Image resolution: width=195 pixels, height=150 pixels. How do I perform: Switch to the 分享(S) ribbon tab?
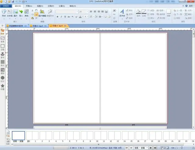tap(62, 6)
